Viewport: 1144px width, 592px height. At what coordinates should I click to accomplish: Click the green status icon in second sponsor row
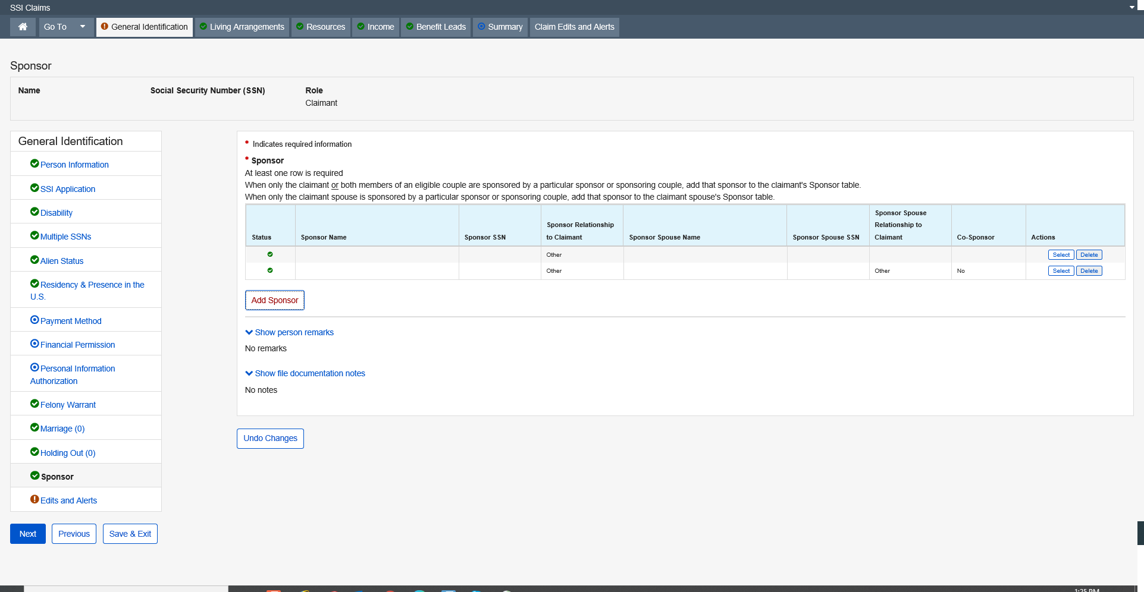[x=270, y=270]
